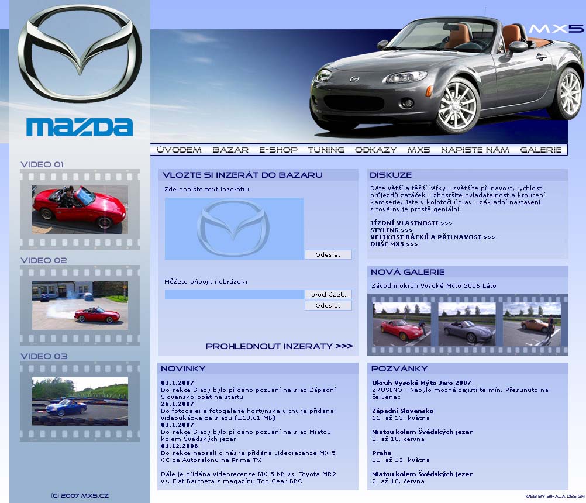Click the NOVÁ GALERIE heading
The height and width of the screenshot is (503, 586).
408,272
